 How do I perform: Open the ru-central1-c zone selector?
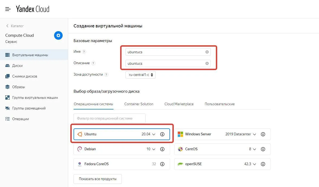coord(140,75)
